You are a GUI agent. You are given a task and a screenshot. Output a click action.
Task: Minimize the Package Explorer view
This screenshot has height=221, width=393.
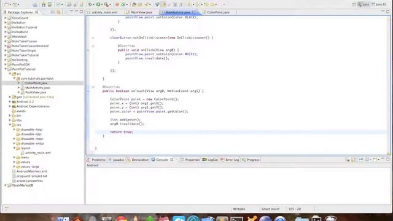[x=76, y=12]
